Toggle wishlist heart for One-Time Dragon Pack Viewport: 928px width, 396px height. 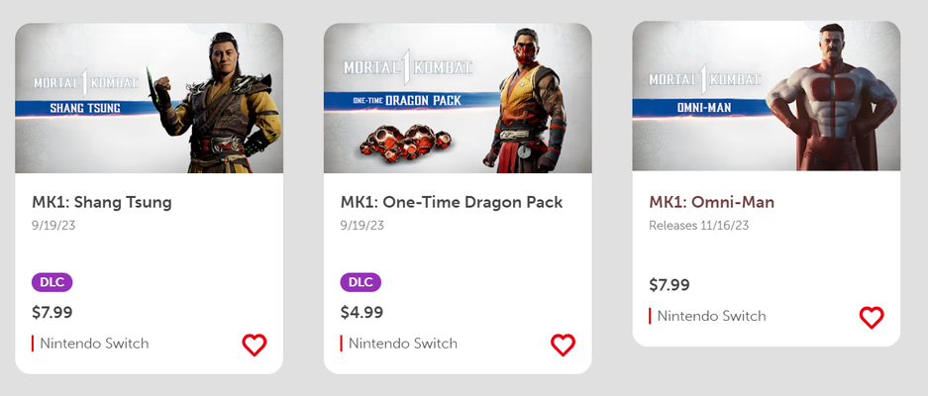[x=563, y=345]
